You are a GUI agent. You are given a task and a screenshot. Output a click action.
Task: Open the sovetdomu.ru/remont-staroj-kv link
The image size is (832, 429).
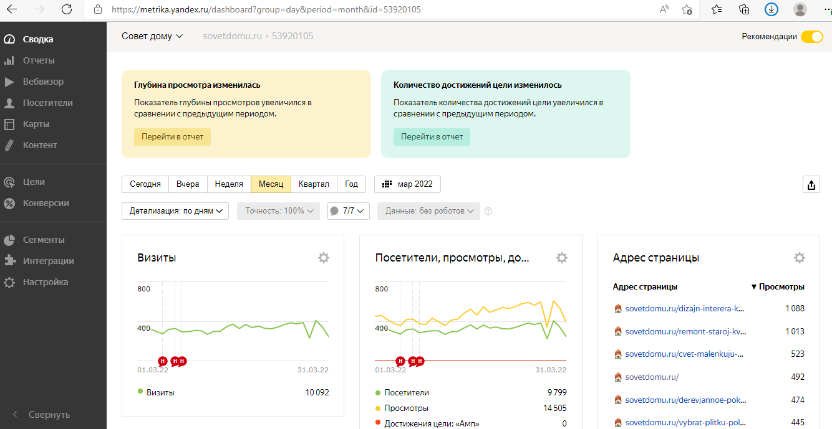click(684, 331)
